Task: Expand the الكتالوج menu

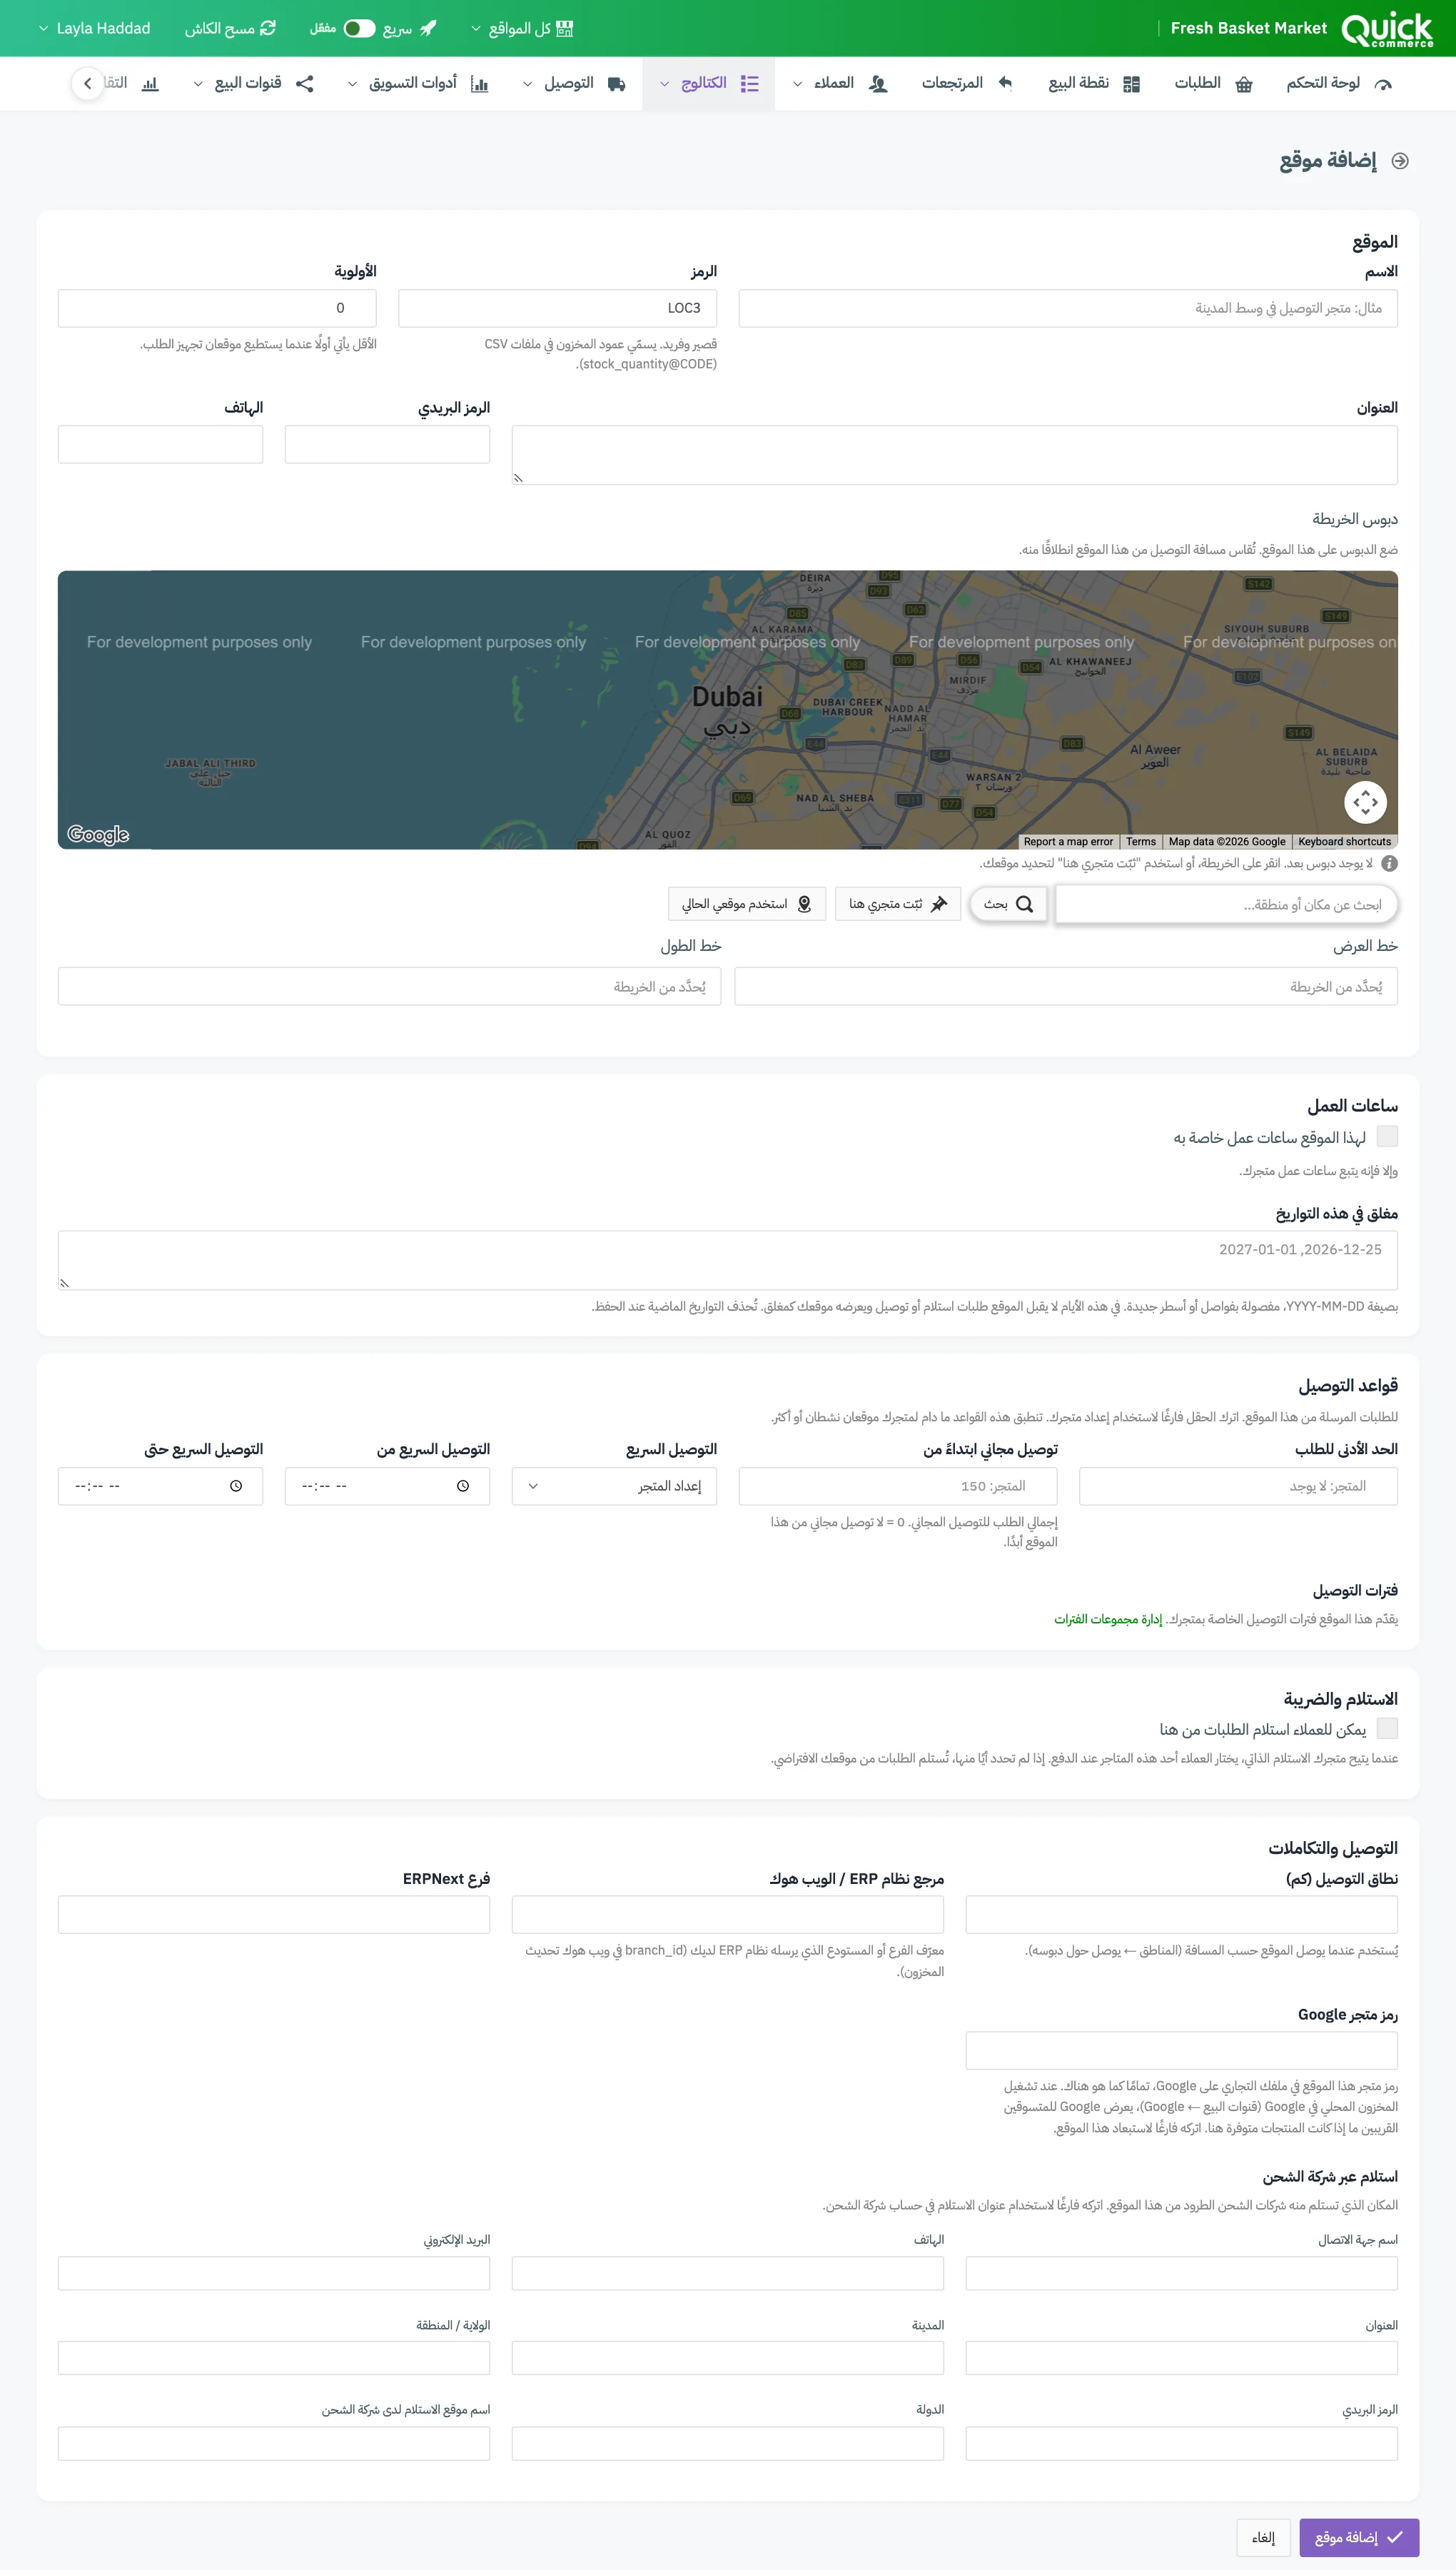Action: coord(708,84)
